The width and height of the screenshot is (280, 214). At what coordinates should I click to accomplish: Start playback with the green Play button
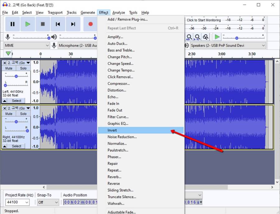point(28,24)
